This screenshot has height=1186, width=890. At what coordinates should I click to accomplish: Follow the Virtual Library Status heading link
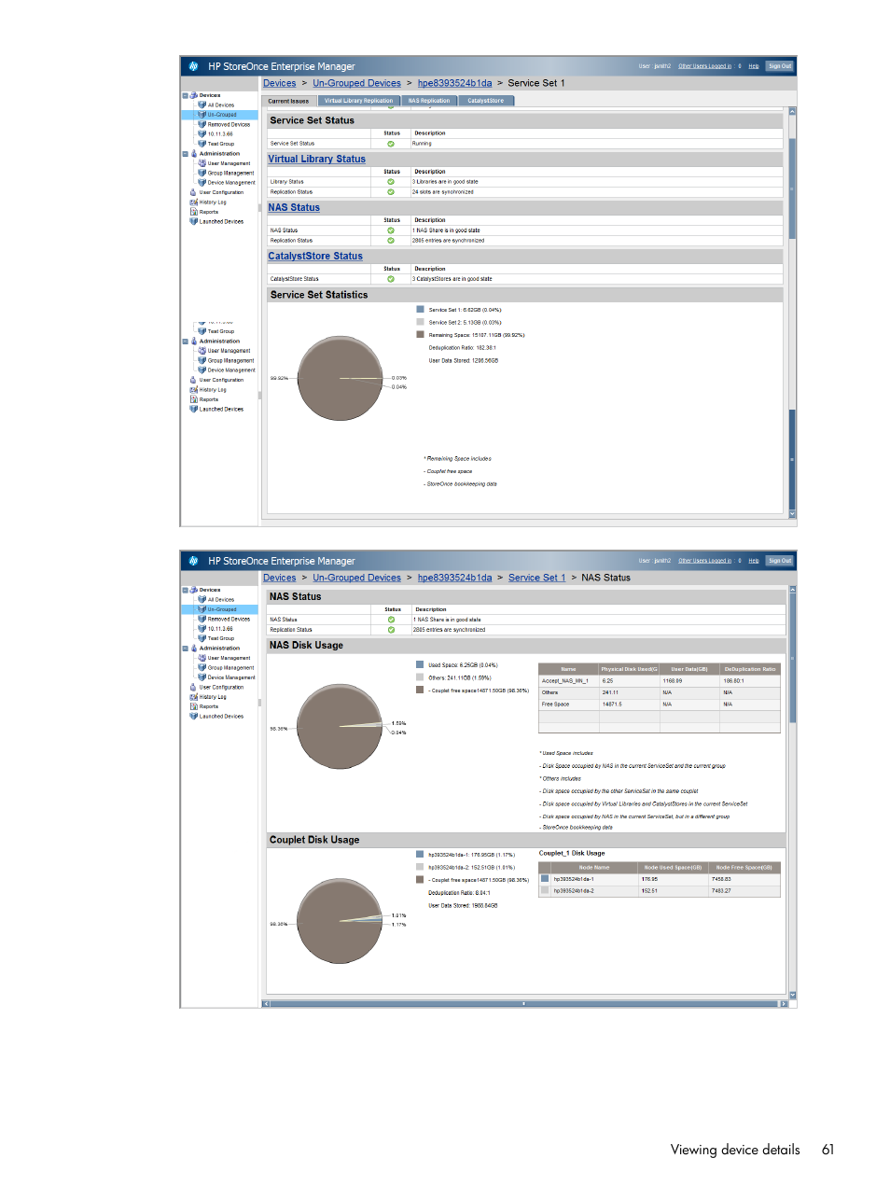tap(317, 160)
